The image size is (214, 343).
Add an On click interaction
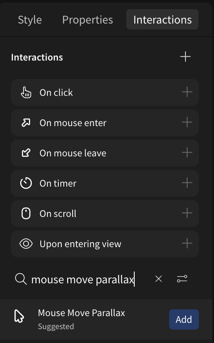(x=187, y=92)
